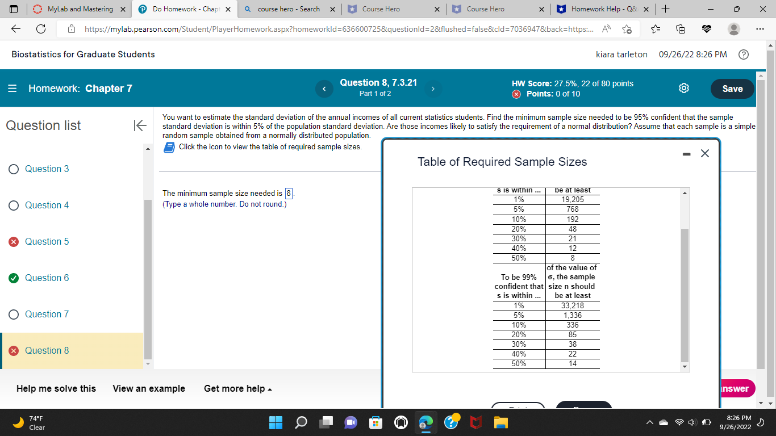Click the Save button

(732, 89)
